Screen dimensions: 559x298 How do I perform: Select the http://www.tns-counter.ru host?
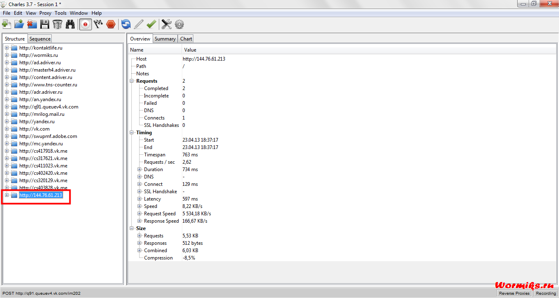pos(48,85)
